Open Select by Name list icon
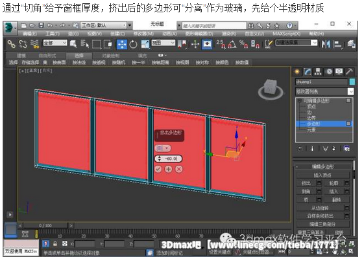 point(84,44)
